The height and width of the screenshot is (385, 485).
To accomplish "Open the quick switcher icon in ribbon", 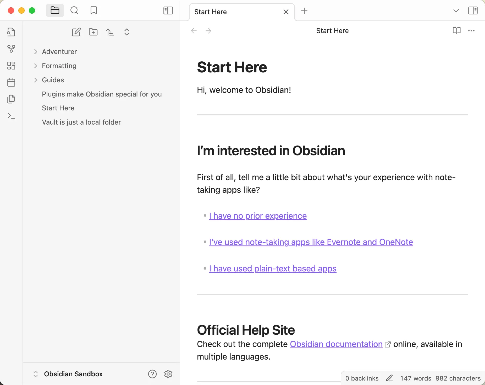I will point(11,32).
